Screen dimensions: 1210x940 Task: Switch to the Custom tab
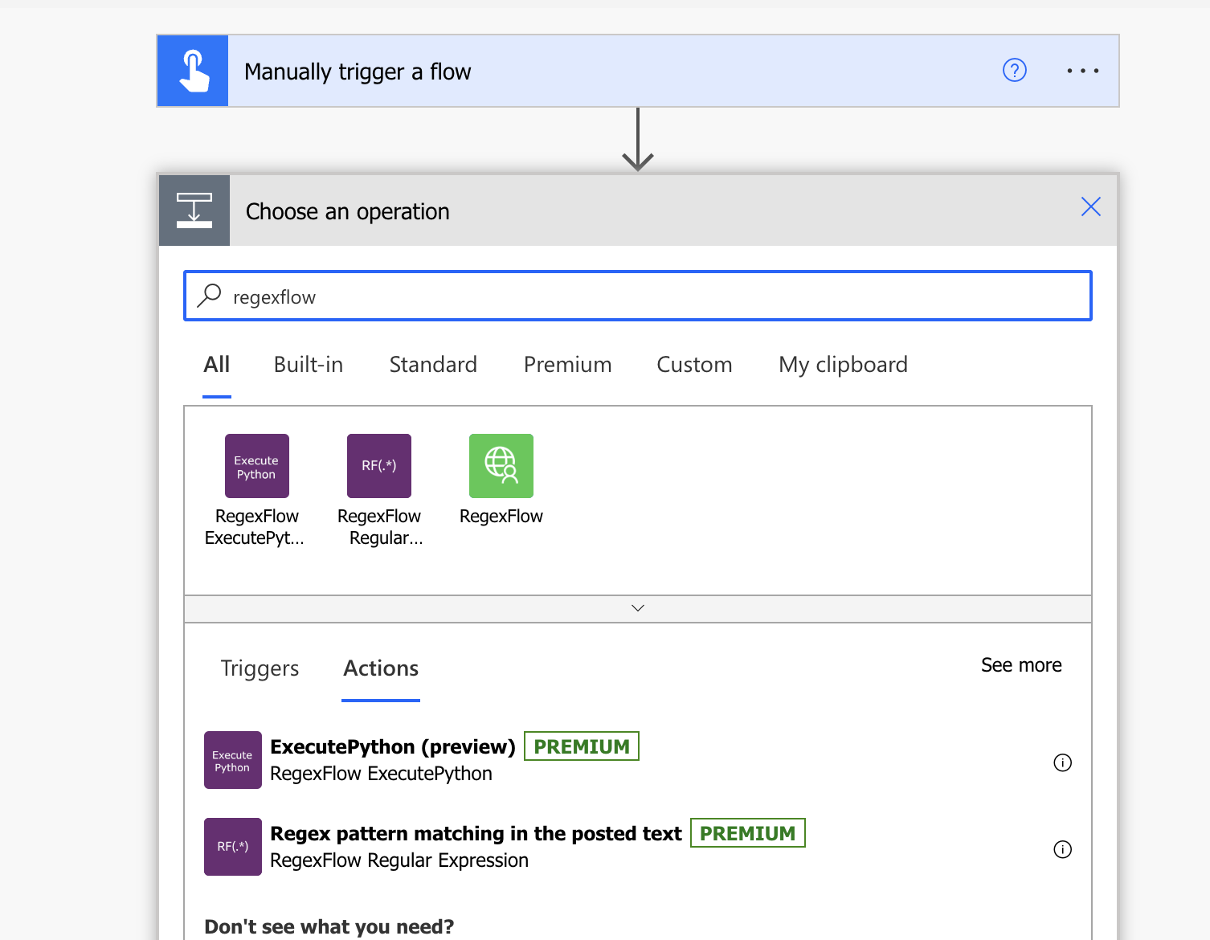pos(694,365)
